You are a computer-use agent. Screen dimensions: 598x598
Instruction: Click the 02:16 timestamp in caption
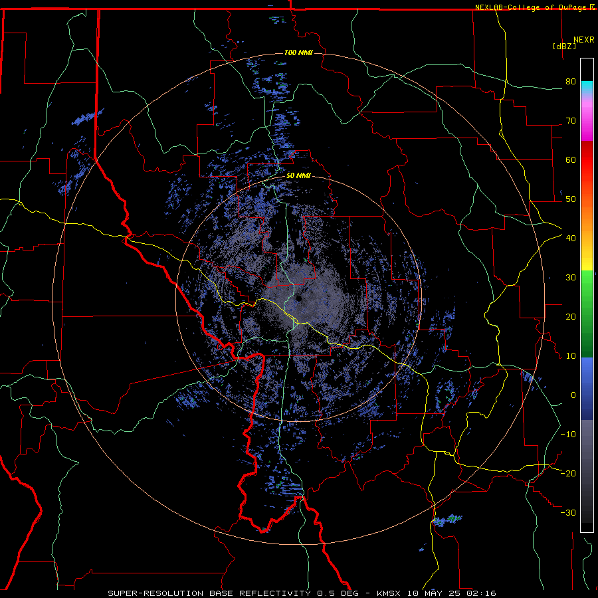(480, 593)
